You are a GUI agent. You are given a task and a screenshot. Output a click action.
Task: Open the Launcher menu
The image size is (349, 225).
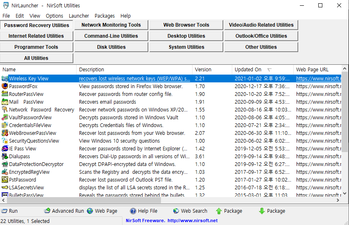tap(79, 16)
